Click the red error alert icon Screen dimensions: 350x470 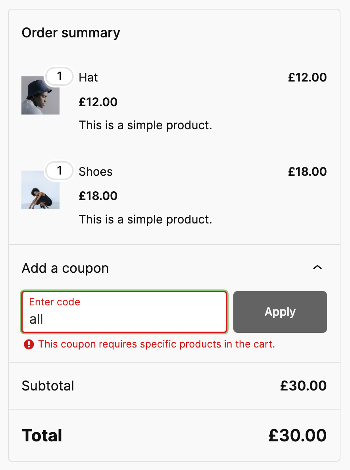(x=28, y=344)
